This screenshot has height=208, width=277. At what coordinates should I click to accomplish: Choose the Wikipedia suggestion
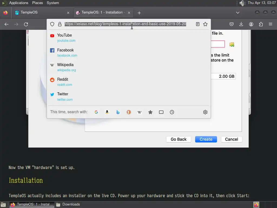pyautogui.click(x=129, y=67)
